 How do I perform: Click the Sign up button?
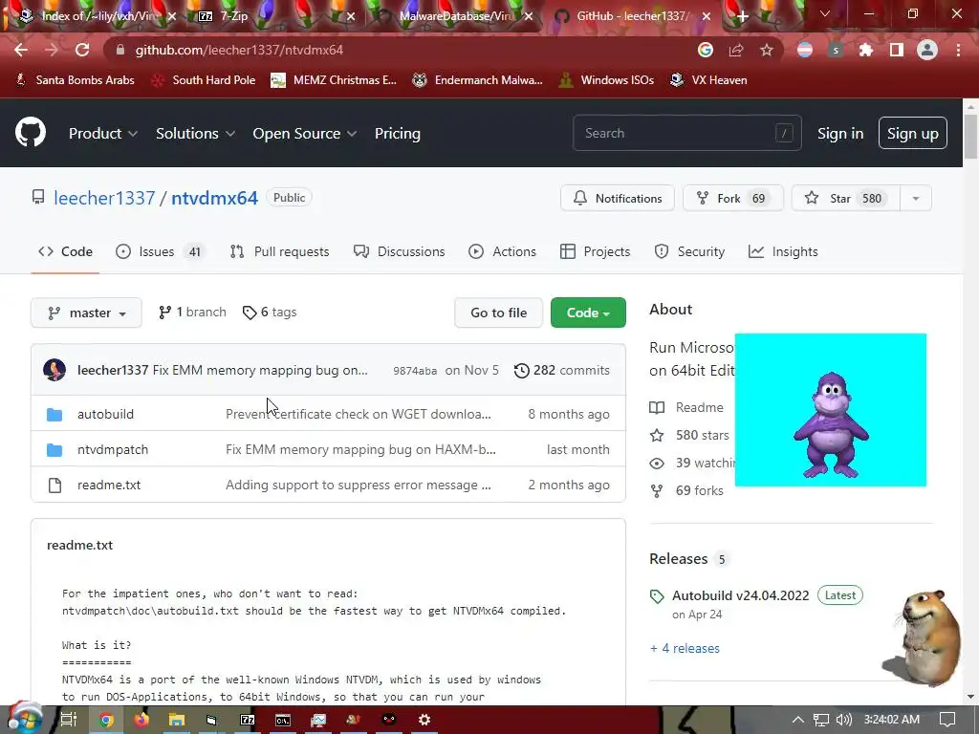point(913,133)
